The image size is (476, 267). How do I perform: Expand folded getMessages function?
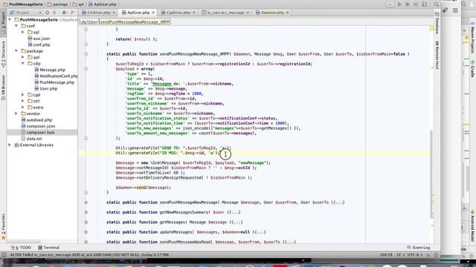(x=86, y=222)
